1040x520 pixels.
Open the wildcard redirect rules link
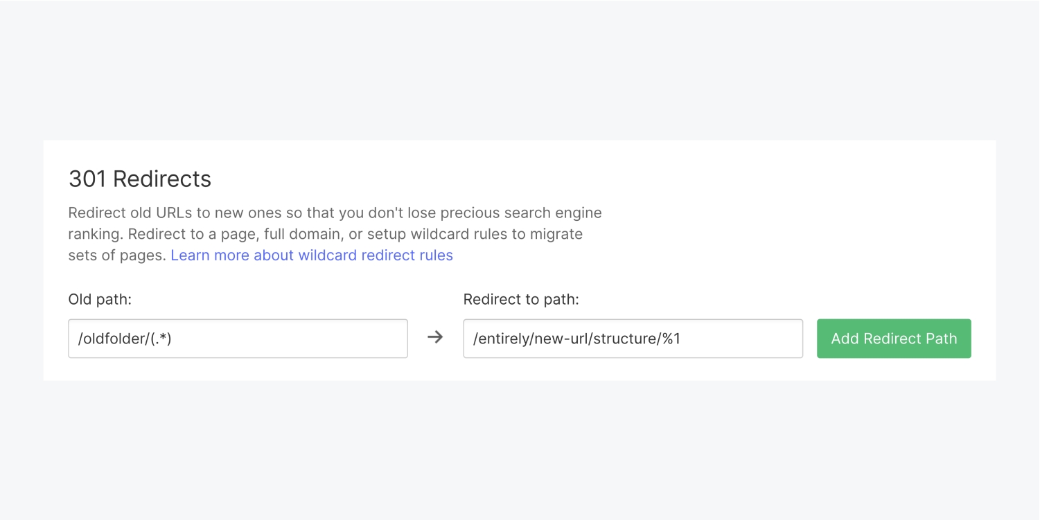(312, 255)
